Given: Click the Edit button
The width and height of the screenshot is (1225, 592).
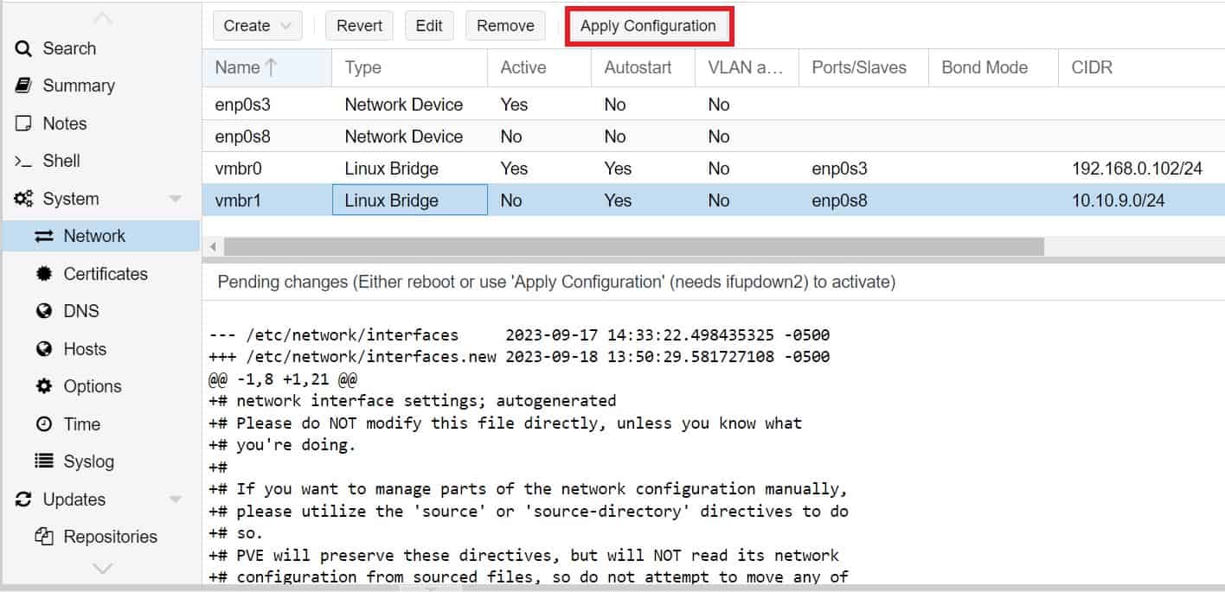Looking at the screenshot, I should pyautogui.click(x=429, y=26).
